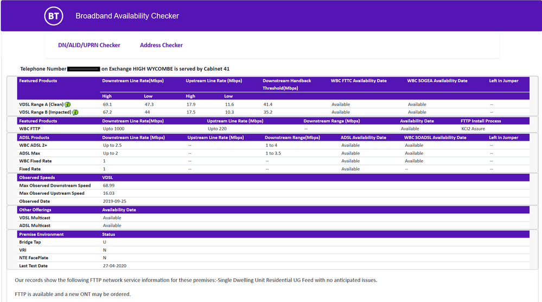Click the 35.2 handback threshold value
Screen dimensions: 542x302
(x=267, y=113)
